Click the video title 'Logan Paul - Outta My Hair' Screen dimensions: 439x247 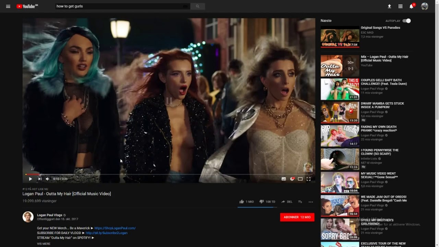click(x=67, y=194)
